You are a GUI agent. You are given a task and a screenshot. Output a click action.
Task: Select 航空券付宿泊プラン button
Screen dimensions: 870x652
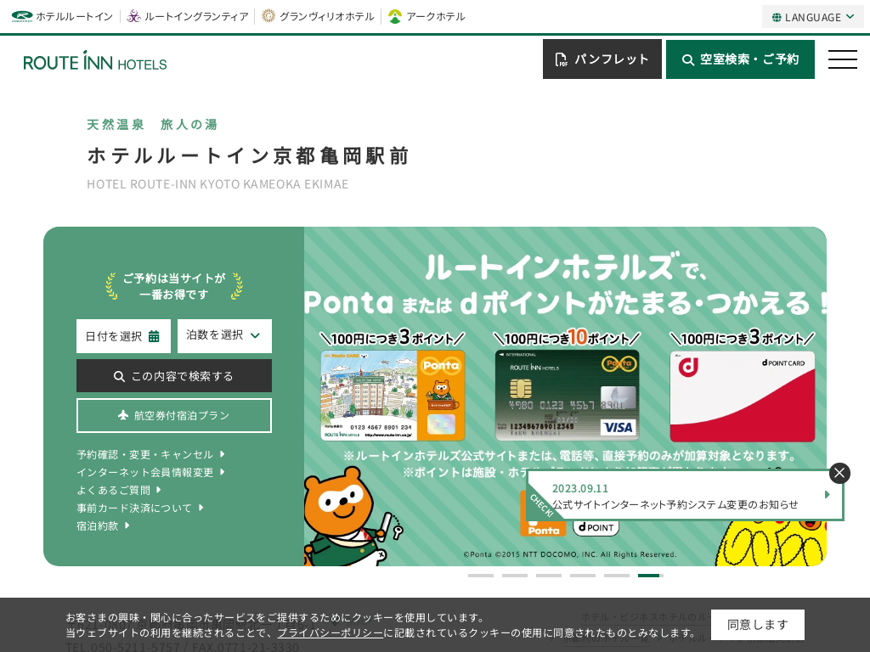(174, 416)
